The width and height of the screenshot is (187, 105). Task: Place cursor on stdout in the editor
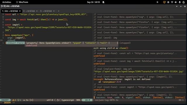(11, 40)
